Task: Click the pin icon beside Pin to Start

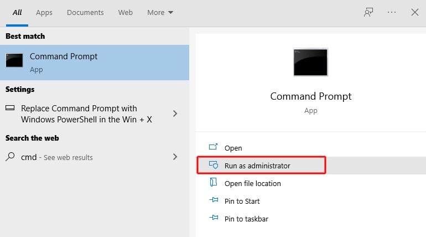Action: click(x=214, y=200)
